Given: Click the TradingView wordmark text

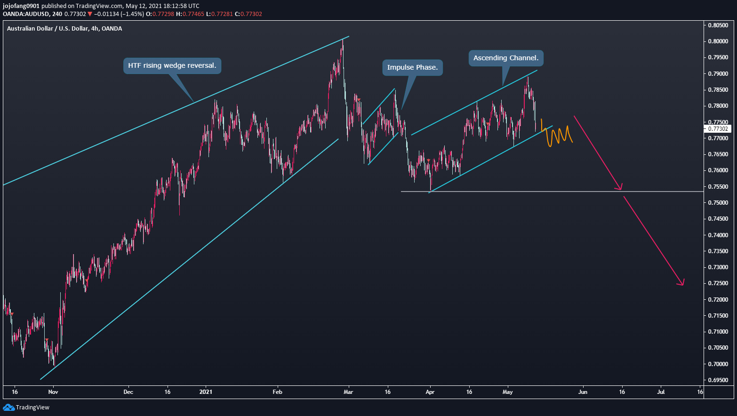Looking at the screenshot, I should click(x=32, y=408).
